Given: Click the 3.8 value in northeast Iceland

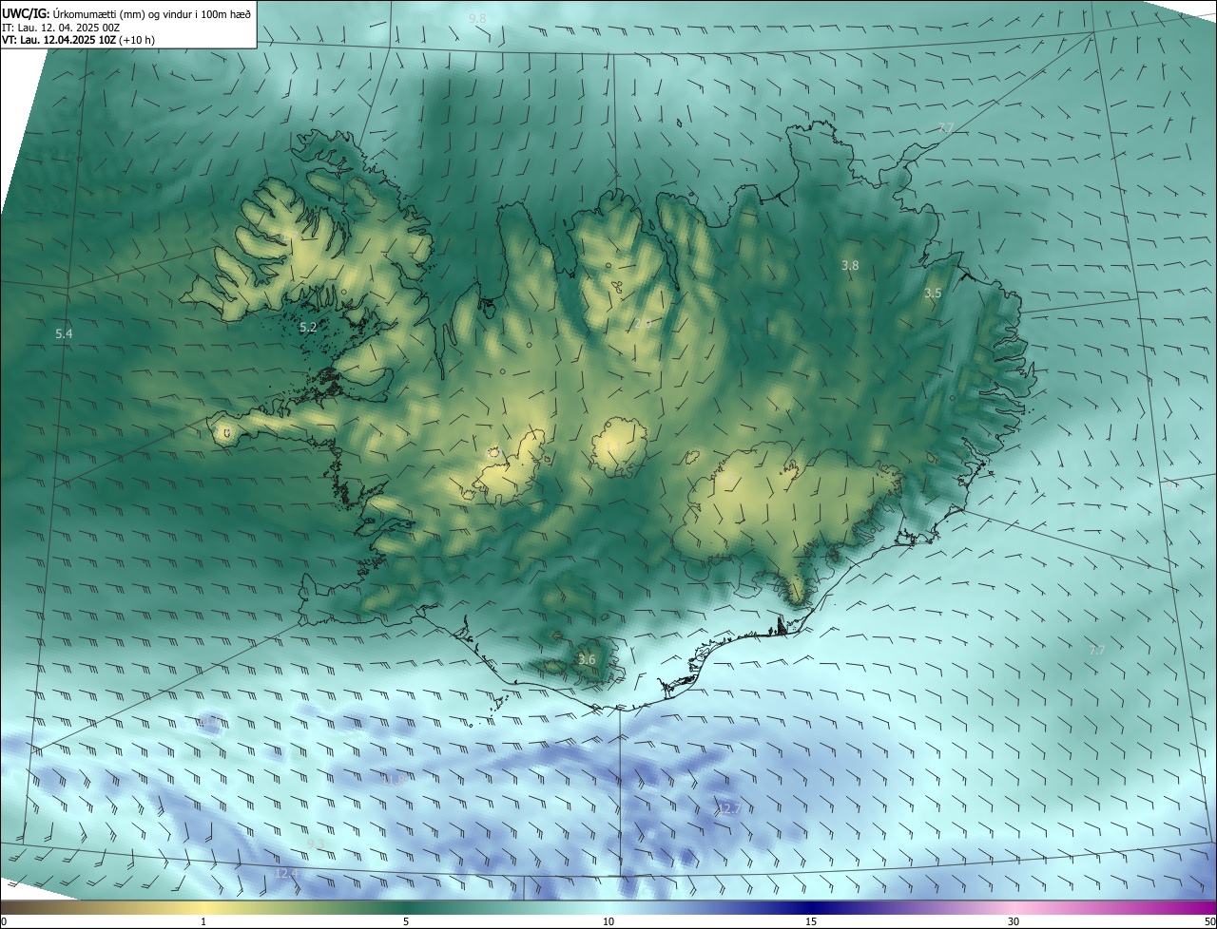Looking at the screenshot, I should coord(850,266).
